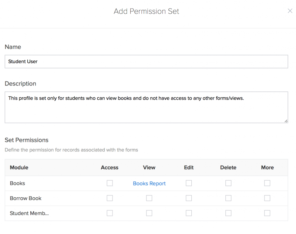Viewport: 296px width, 234px height.
Task: Toggle More checkbox for Borrow Book
Action: (x=267, y=198)
